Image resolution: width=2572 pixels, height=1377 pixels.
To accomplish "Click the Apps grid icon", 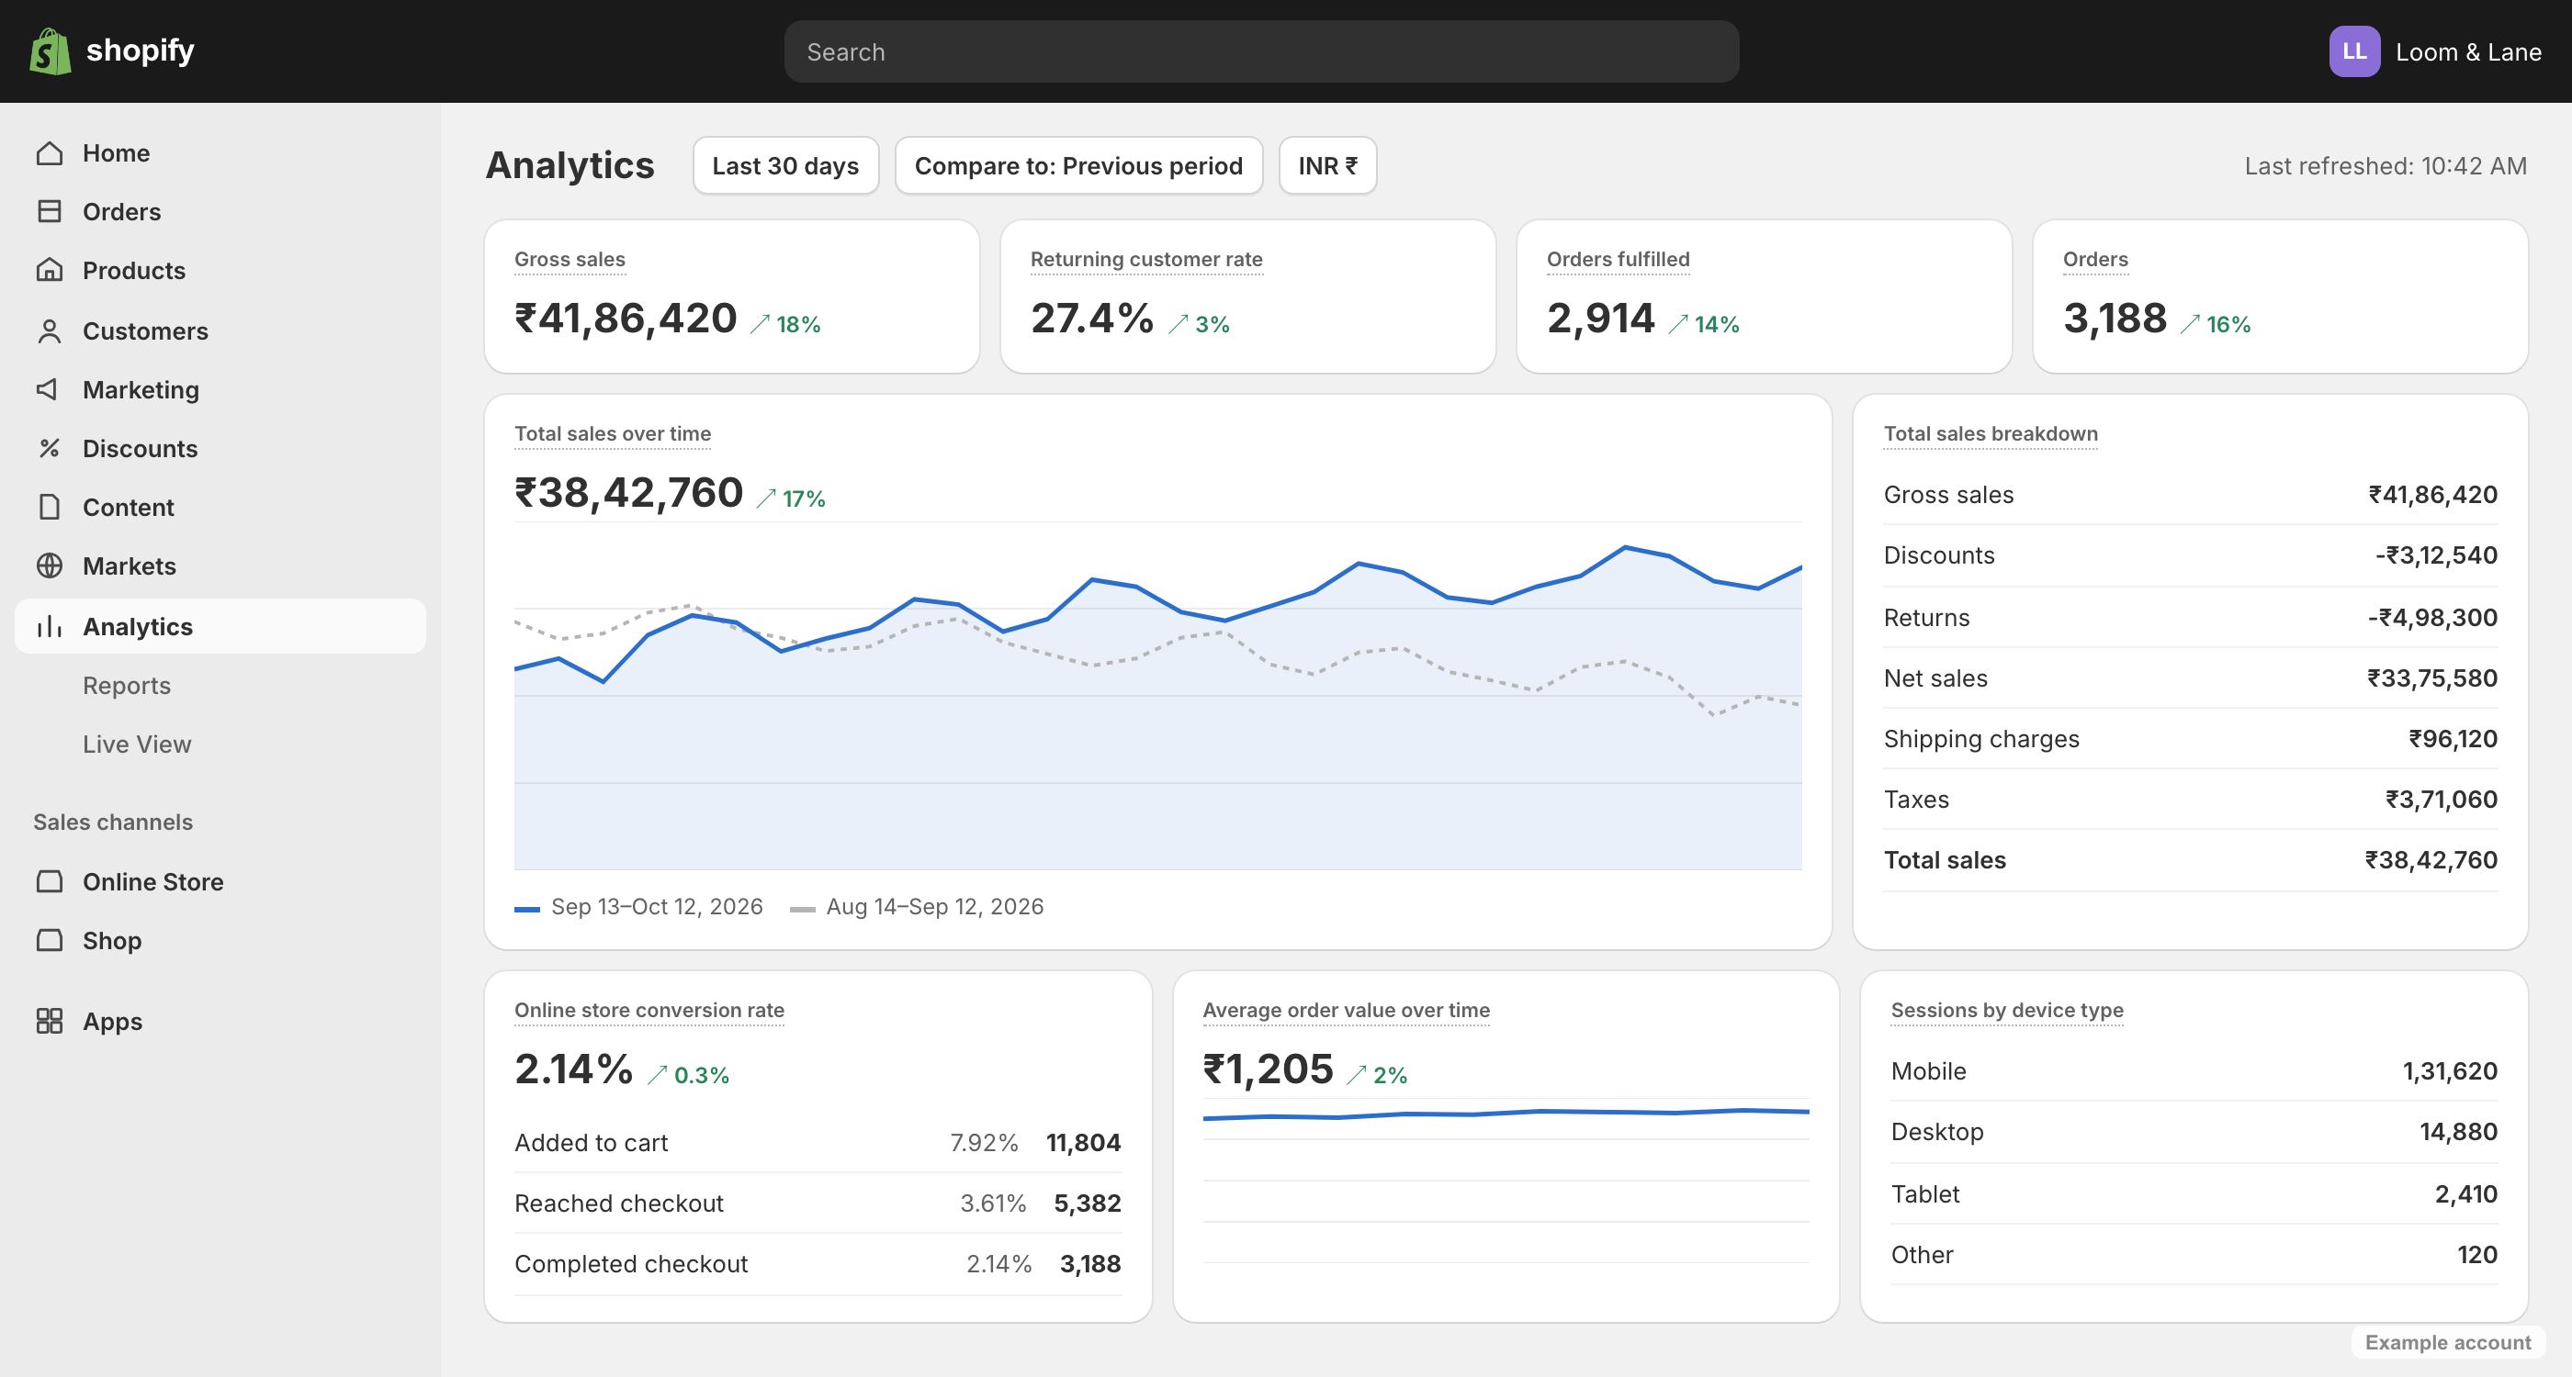I will tap(49, 1021).
